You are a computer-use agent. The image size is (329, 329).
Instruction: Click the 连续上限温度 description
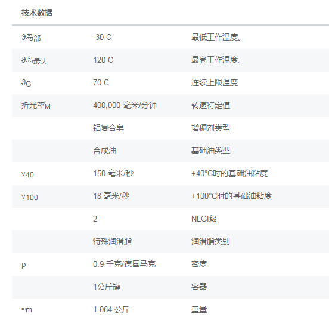click(x=214, y=82)
